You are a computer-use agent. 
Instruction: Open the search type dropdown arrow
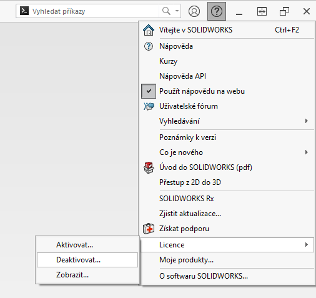click(177, 11)
